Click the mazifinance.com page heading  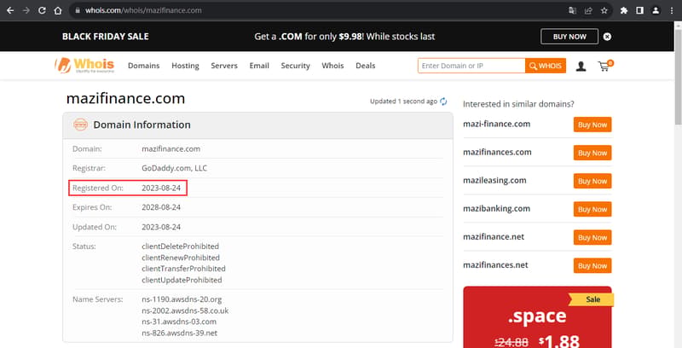[x=125, y=98]
